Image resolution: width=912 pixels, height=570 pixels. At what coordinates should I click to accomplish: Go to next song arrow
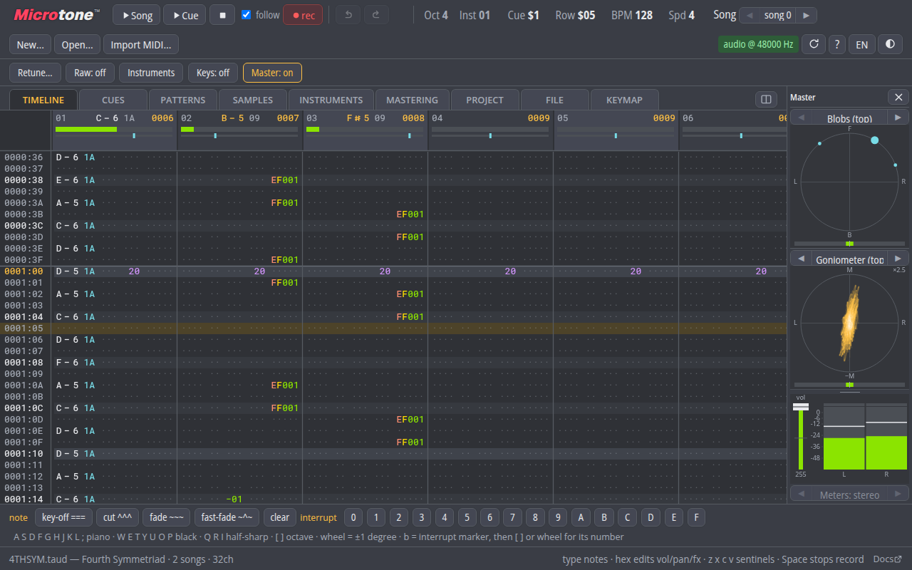pyautogui.click(x=807, y=15)
